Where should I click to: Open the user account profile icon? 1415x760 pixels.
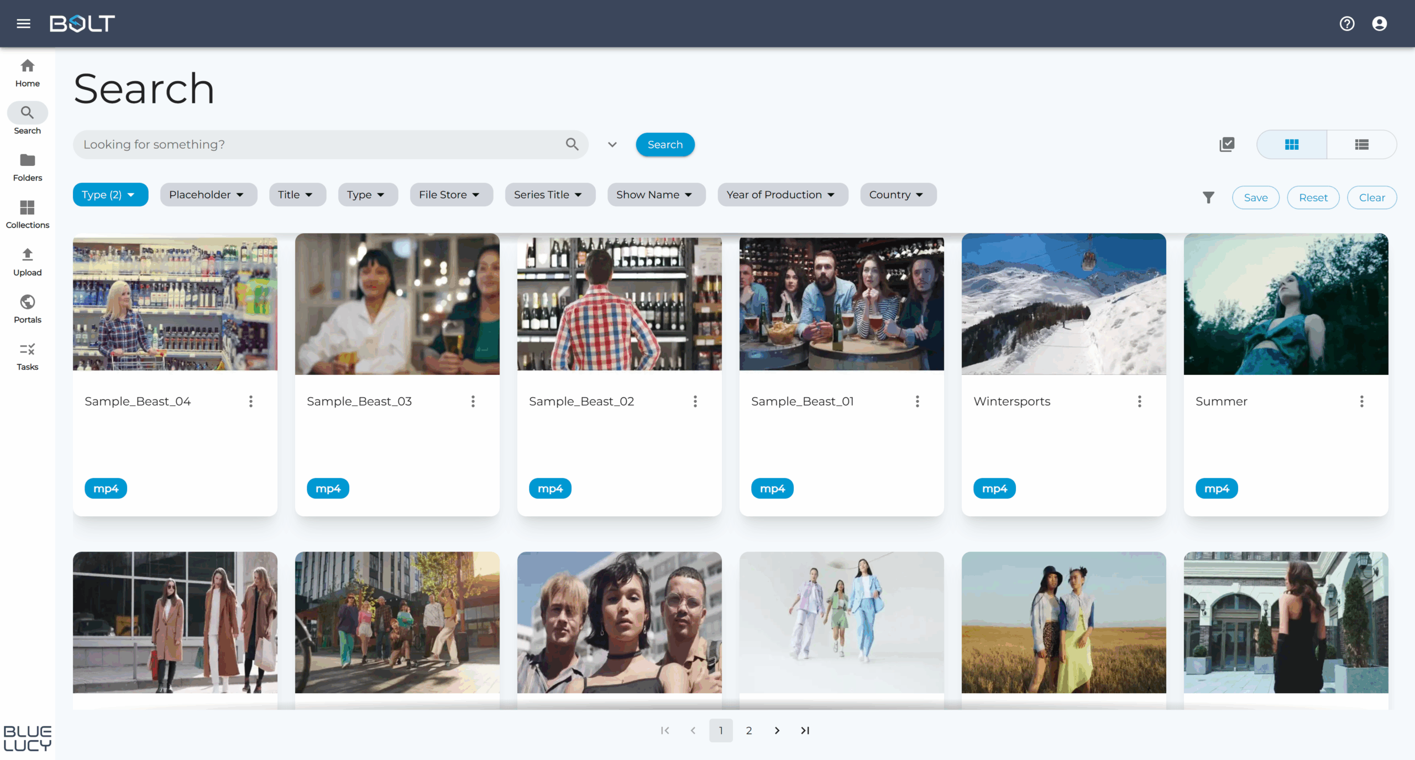(x=1380, y=23)
